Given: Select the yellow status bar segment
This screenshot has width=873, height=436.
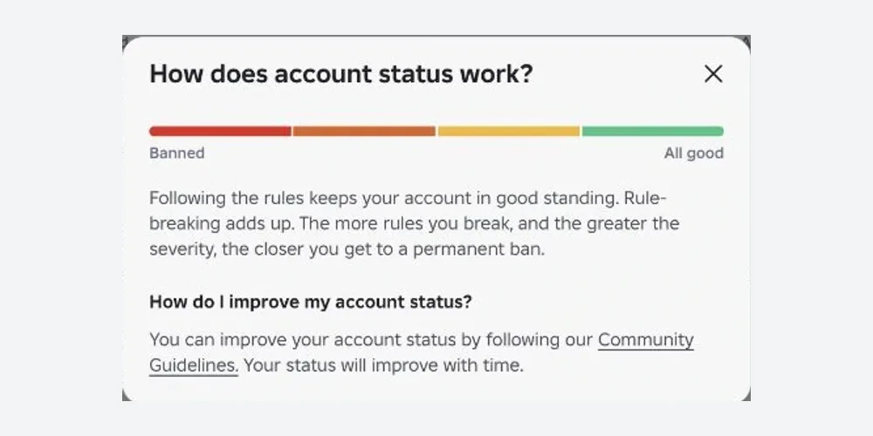Looking at the screenshot, I should coord(509,132).
